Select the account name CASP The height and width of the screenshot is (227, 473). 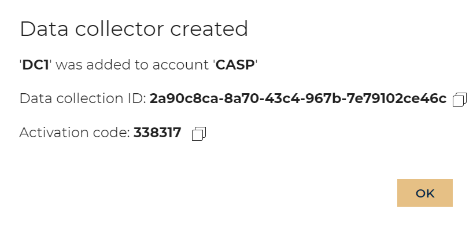tap(235, 65)
